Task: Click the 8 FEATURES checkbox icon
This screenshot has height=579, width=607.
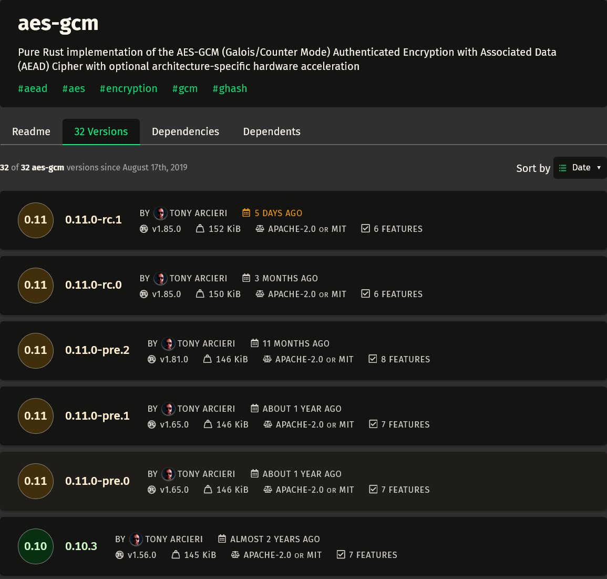Action: (x=373, y=359)
